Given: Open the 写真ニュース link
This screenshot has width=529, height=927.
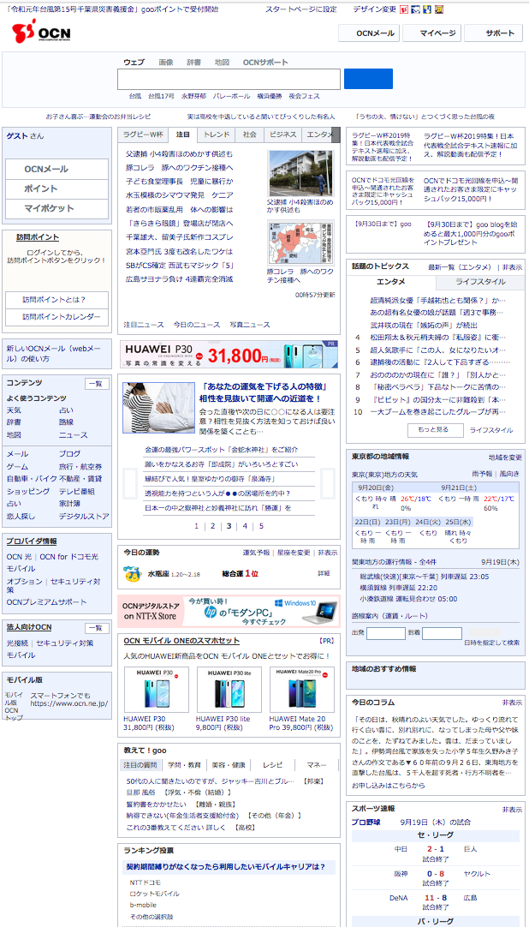Looking at the screenshot, I should pyautogui.click(x=250, y=325).
